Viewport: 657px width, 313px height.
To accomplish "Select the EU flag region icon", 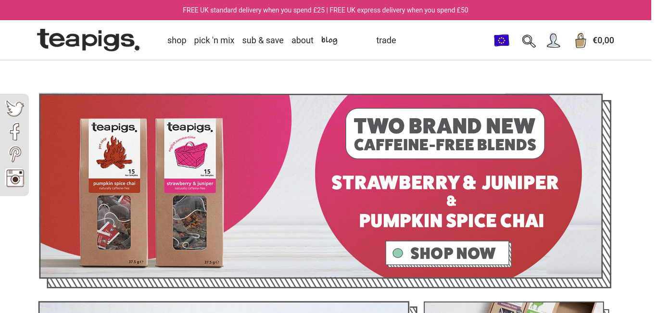I will pyautogui.click(x=502, y=40).
